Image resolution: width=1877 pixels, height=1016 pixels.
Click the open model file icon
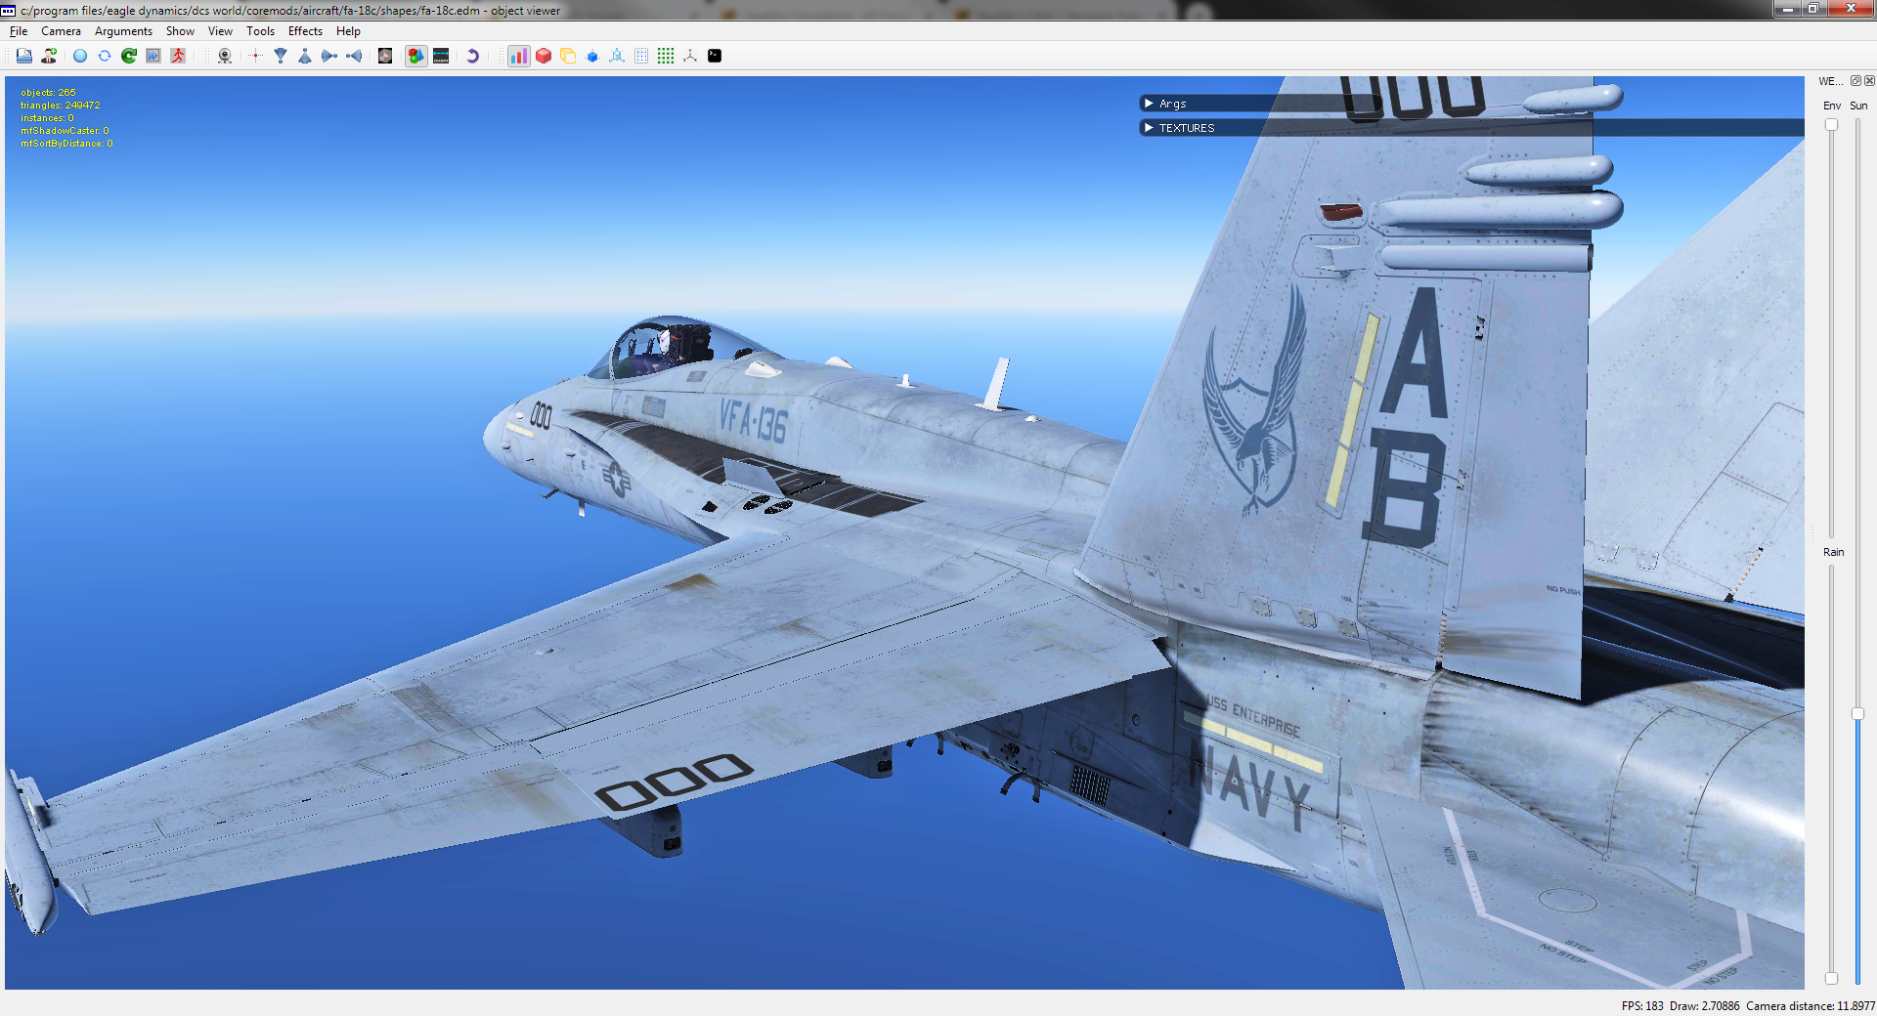coord(24,56)
